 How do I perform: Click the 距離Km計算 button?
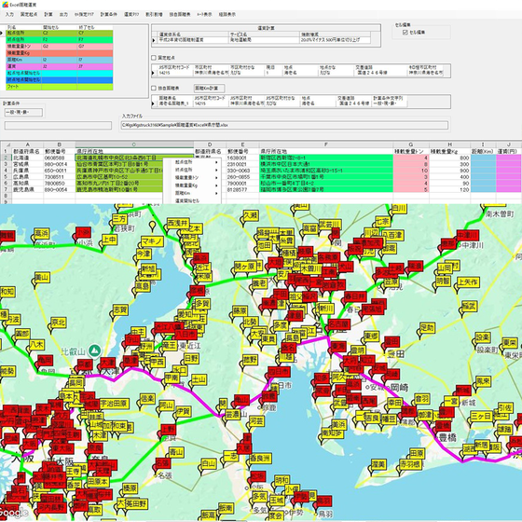(x=210, y=89)
